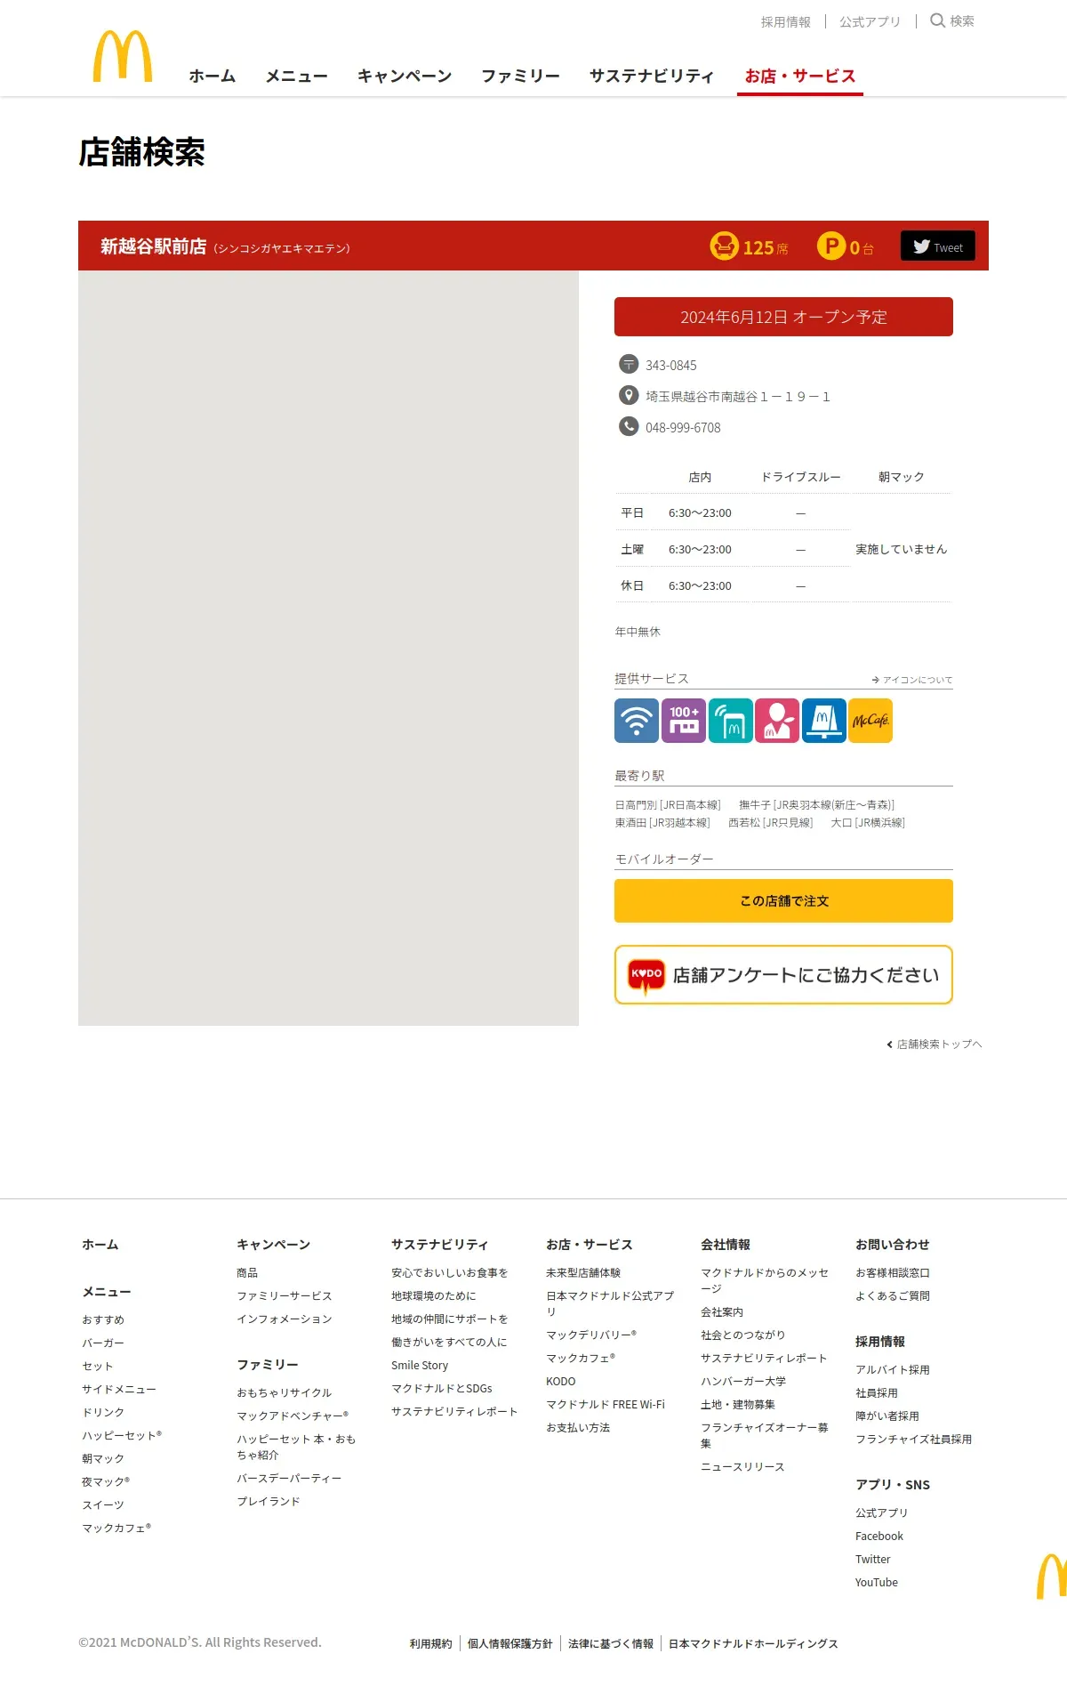The height and width of the screenshot is (1694, 1067).
Task: Open footer おもちゃリサイクル link
Action: 285,1392
